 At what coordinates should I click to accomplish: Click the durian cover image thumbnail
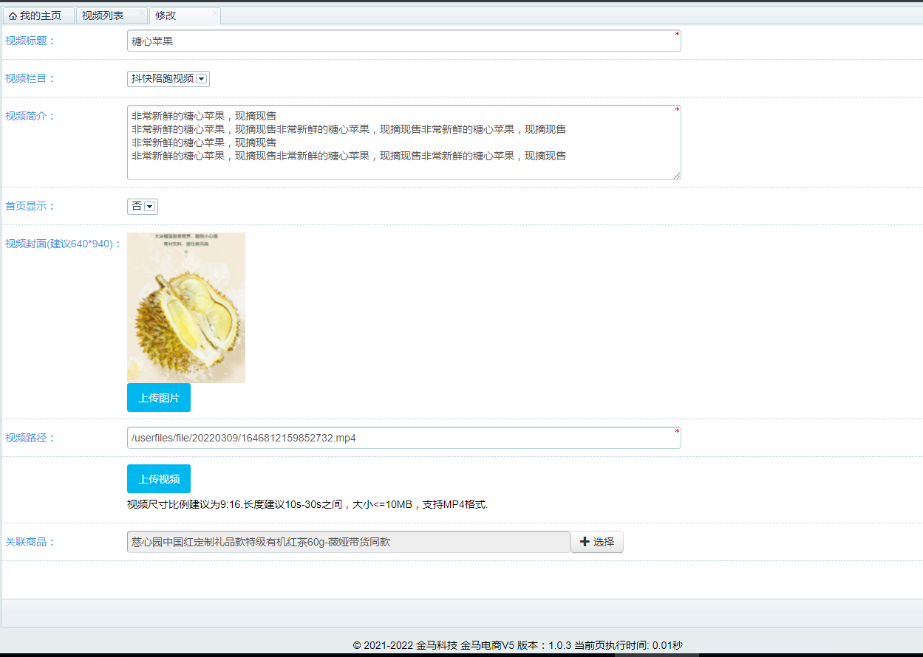coord(185,308)
